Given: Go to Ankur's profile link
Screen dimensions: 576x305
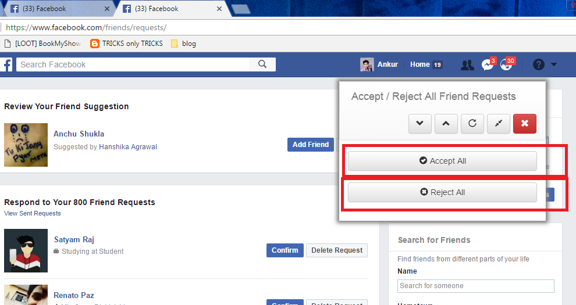Looking at the screenshot, I should [x=387, y=64].
